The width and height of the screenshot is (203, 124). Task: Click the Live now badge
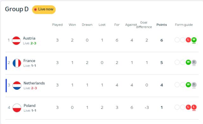(x=44, y=10)
